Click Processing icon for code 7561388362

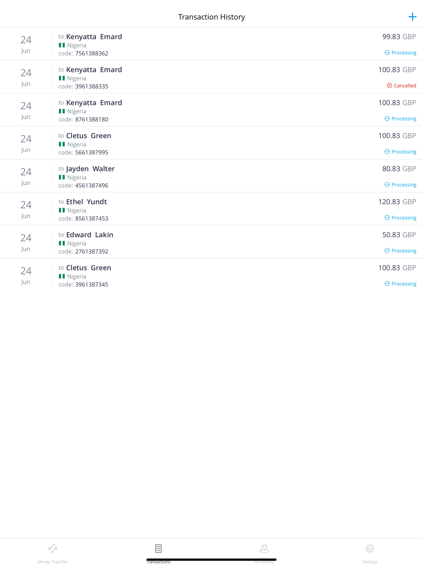pyautogui.click(x=387, y=52)
